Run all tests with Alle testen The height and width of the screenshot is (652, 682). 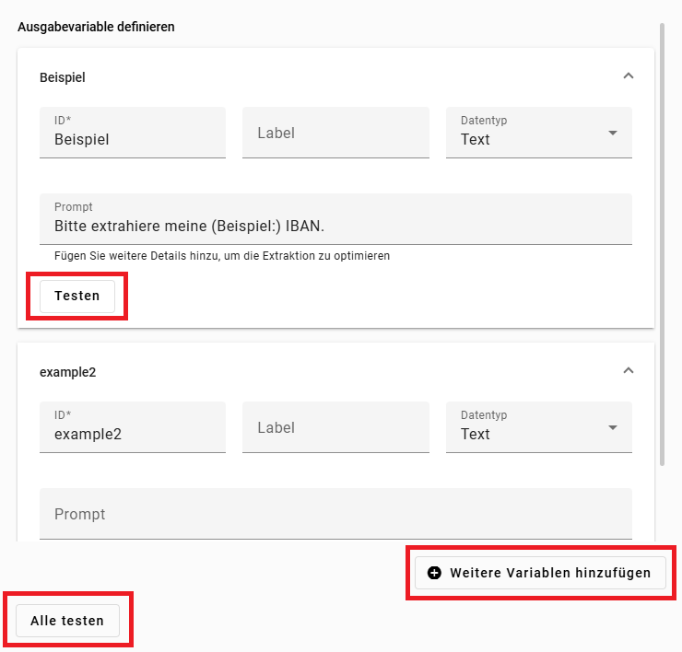tap(67, 621)
